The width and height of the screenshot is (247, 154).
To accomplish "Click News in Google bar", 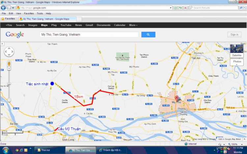I will [x=78, y=25].
